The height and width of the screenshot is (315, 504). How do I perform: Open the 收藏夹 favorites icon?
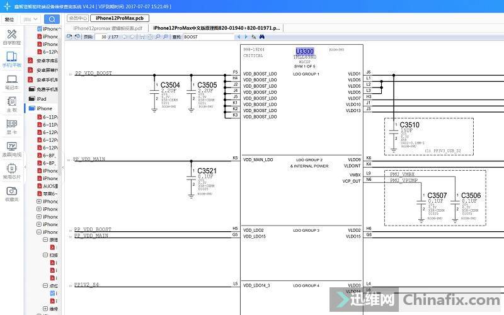[x=11, y=194]
